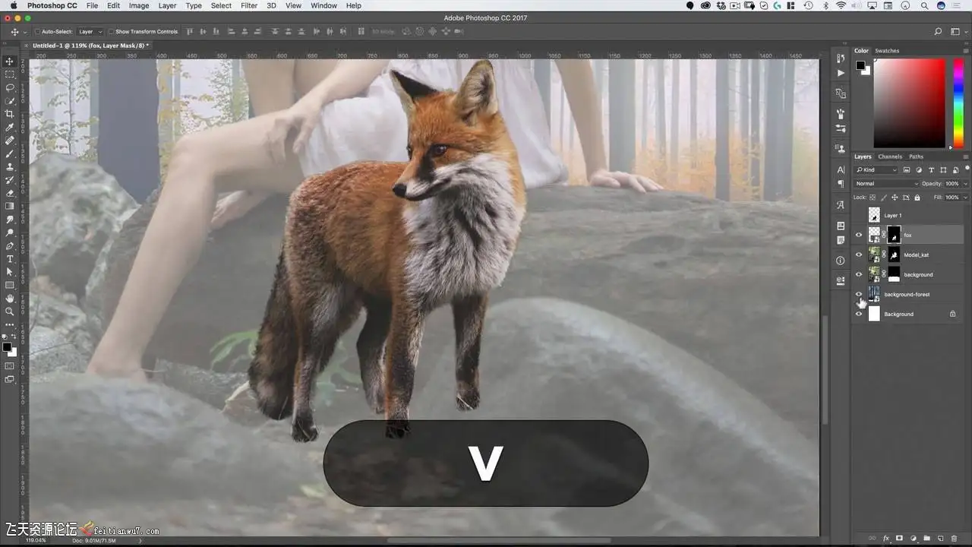Toggle visibility of locked Background layer

coord(859,315)
